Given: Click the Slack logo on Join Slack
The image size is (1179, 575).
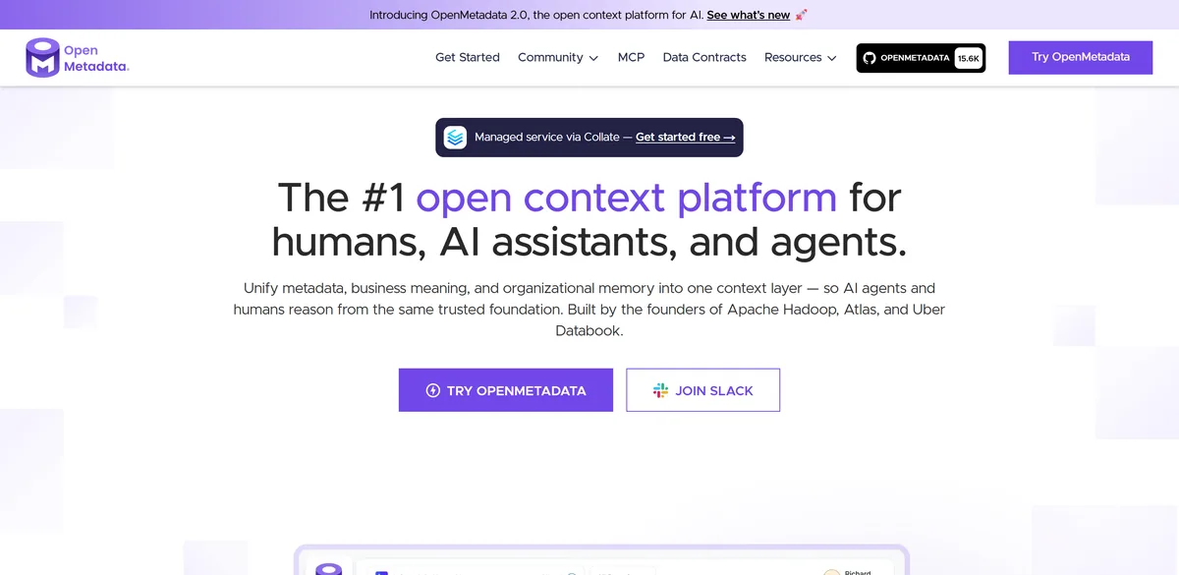Looking at the screenshot, I should (661, 390).
